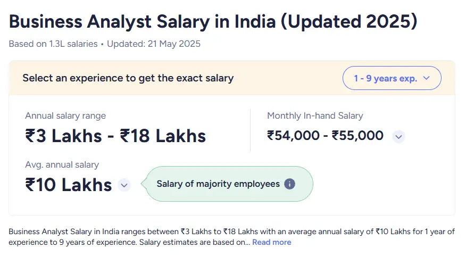The height and width of the screenshot is (256, 466).
Task: Select the Business Analyst Salary page heading
Action: [x=213, y=22]
